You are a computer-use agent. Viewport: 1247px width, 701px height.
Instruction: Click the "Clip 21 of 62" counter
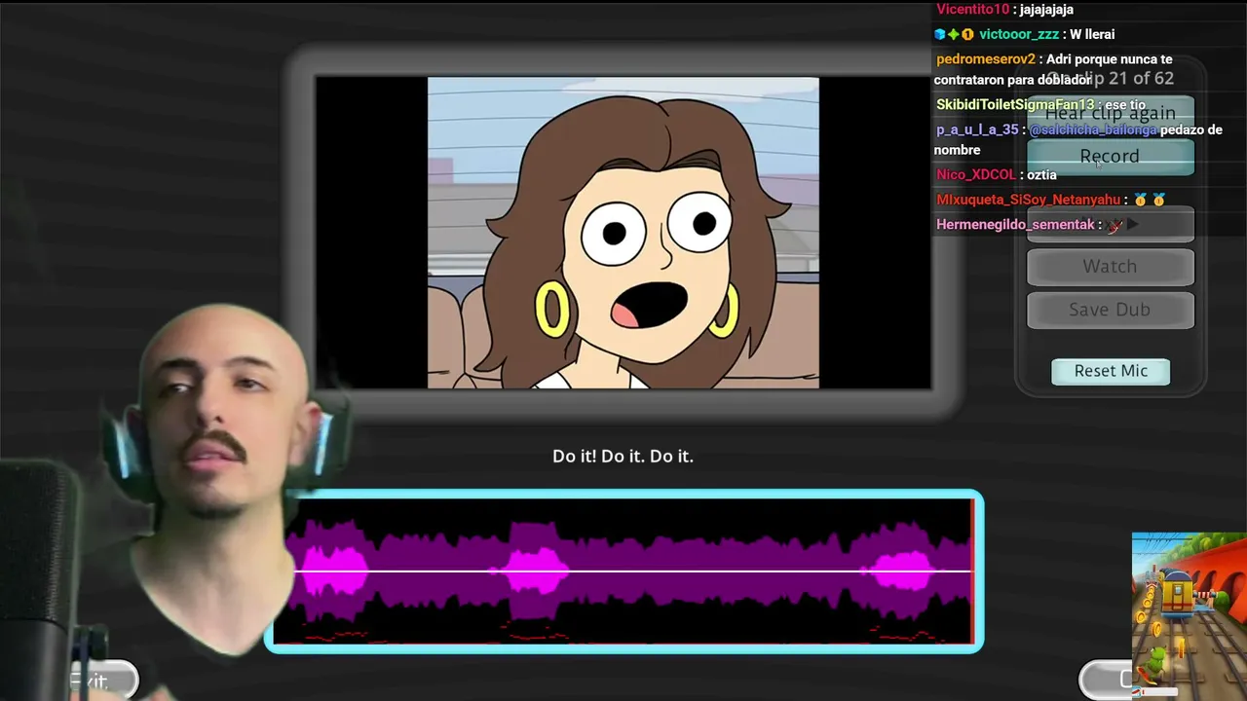click(1110, 78)
